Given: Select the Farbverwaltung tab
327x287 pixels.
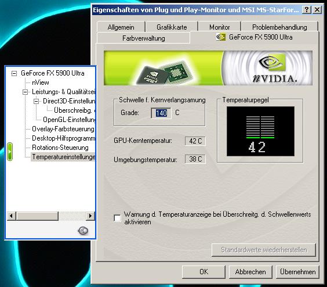Looking at the screenshot, I should (x=143, y=38).
